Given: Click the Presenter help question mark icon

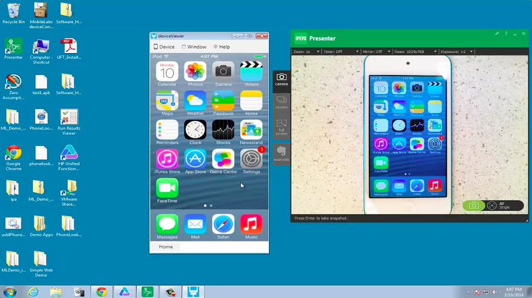Looking at the screenshot, I should click(506, 34).
